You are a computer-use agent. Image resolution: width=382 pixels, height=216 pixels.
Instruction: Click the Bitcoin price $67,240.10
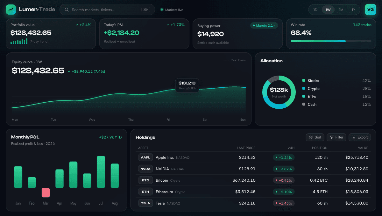coord(244,180)
